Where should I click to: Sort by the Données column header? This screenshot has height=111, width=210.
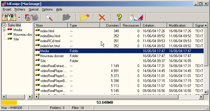(x=110, y=25)
